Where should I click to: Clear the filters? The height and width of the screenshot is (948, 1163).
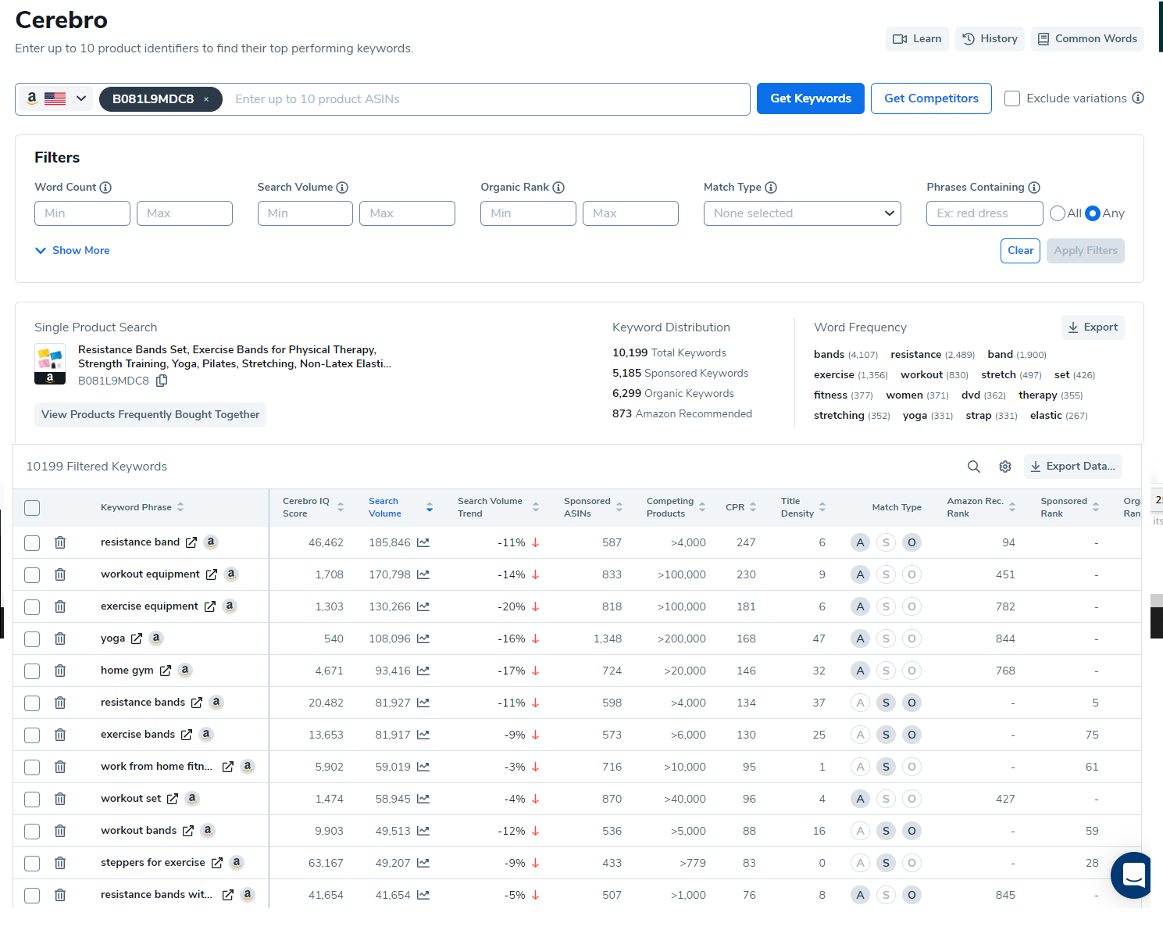click(1020, 251)
